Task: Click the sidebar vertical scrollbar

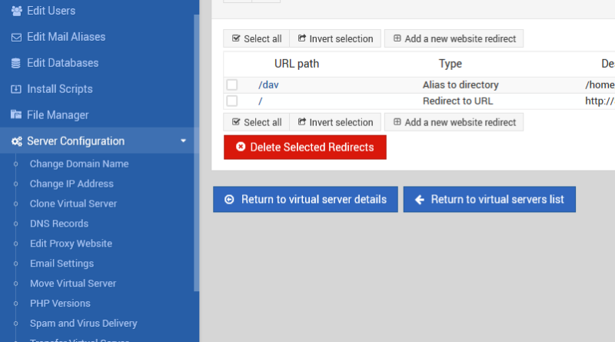Action: click(x=196, y=154)
